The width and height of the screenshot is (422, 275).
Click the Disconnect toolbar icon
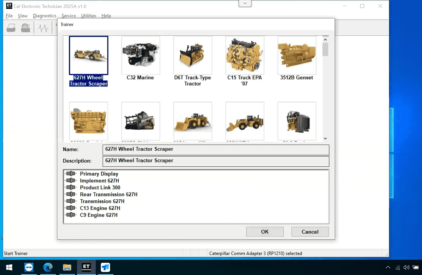[25, 27]
